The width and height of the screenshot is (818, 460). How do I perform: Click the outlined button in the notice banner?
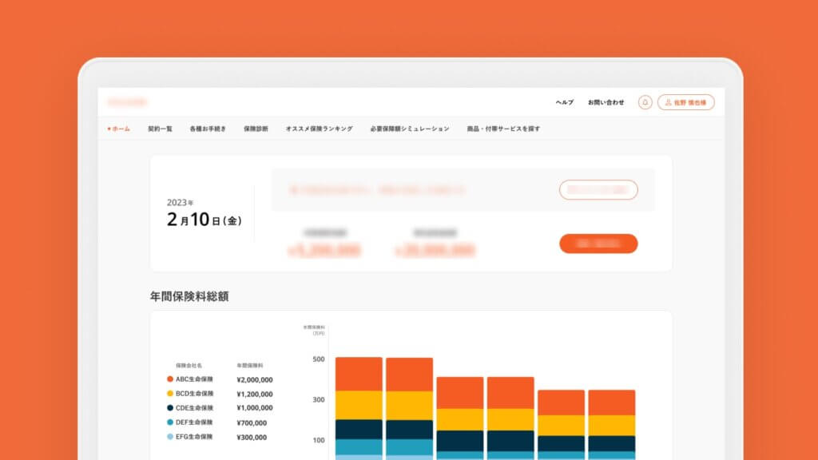(598, 190)
